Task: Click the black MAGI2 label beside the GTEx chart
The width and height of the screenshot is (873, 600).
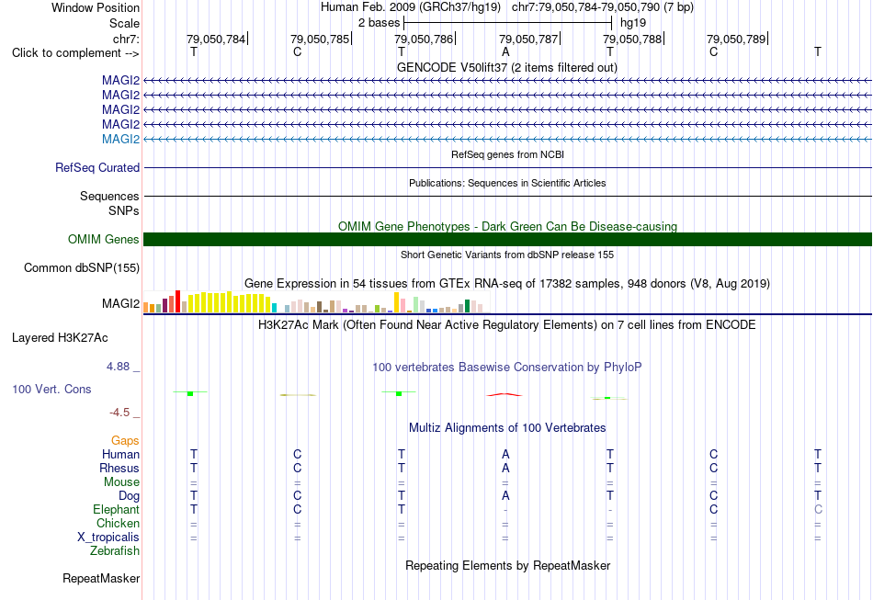Action: click(x=120, y=303)
